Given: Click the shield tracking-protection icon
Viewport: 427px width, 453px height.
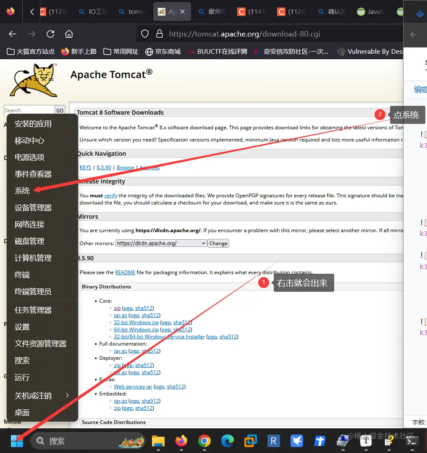Looking at the screenshot, I should coord(145,34).
